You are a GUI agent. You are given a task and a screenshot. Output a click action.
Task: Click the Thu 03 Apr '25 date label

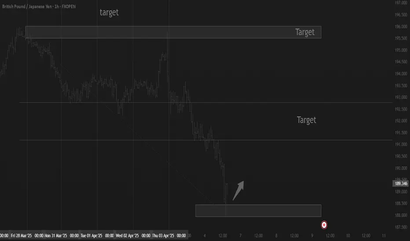pyautogui.click(x=163, y=236)
